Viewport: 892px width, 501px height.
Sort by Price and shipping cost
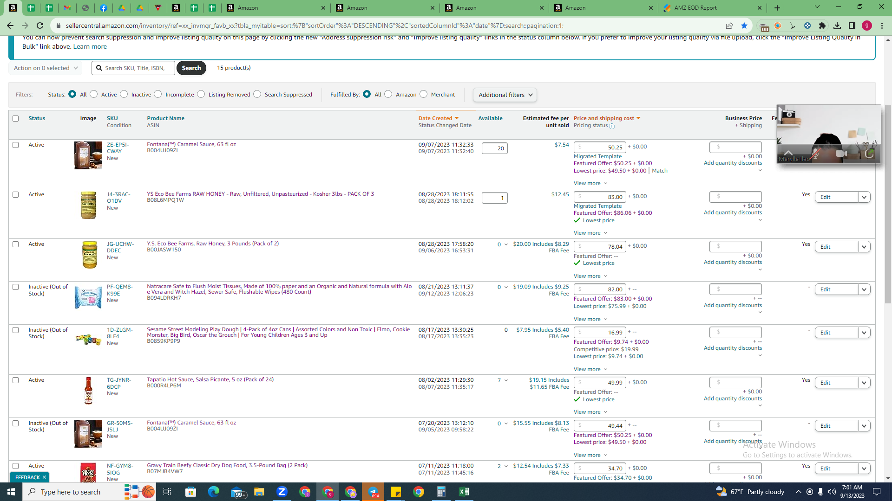click(x=607, y=118)
